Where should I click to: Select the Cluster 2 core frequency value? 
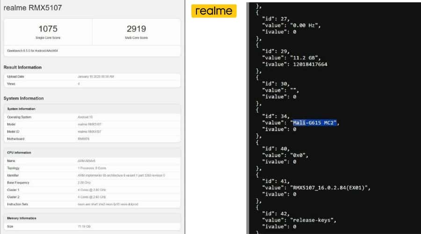click(92, 197)
